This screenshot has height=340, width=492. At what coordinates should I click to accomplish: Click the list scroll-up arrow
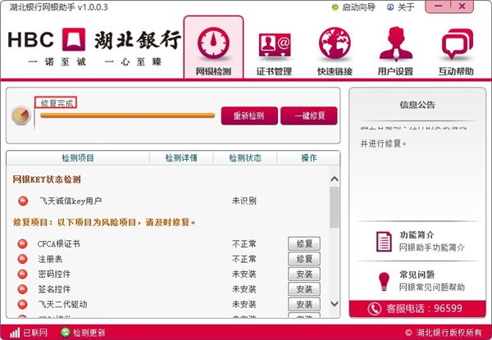tap(335, 179)
